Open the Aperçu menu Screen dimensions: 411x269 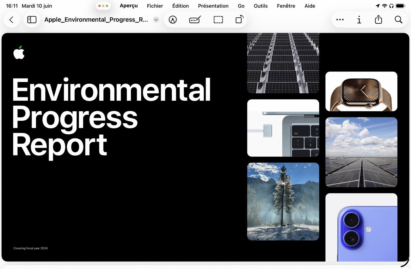pos(129,6)
